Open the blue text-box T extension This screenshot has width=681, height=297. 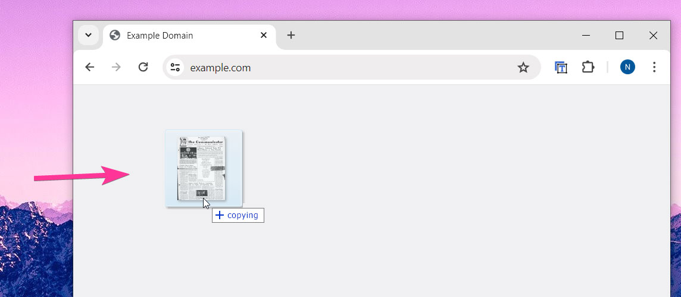click(x=561, y=67)
